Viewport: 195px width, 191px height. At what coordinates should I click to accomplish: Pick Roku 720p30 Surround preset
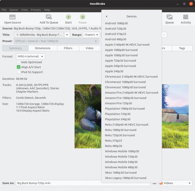[x=132, y=135]
